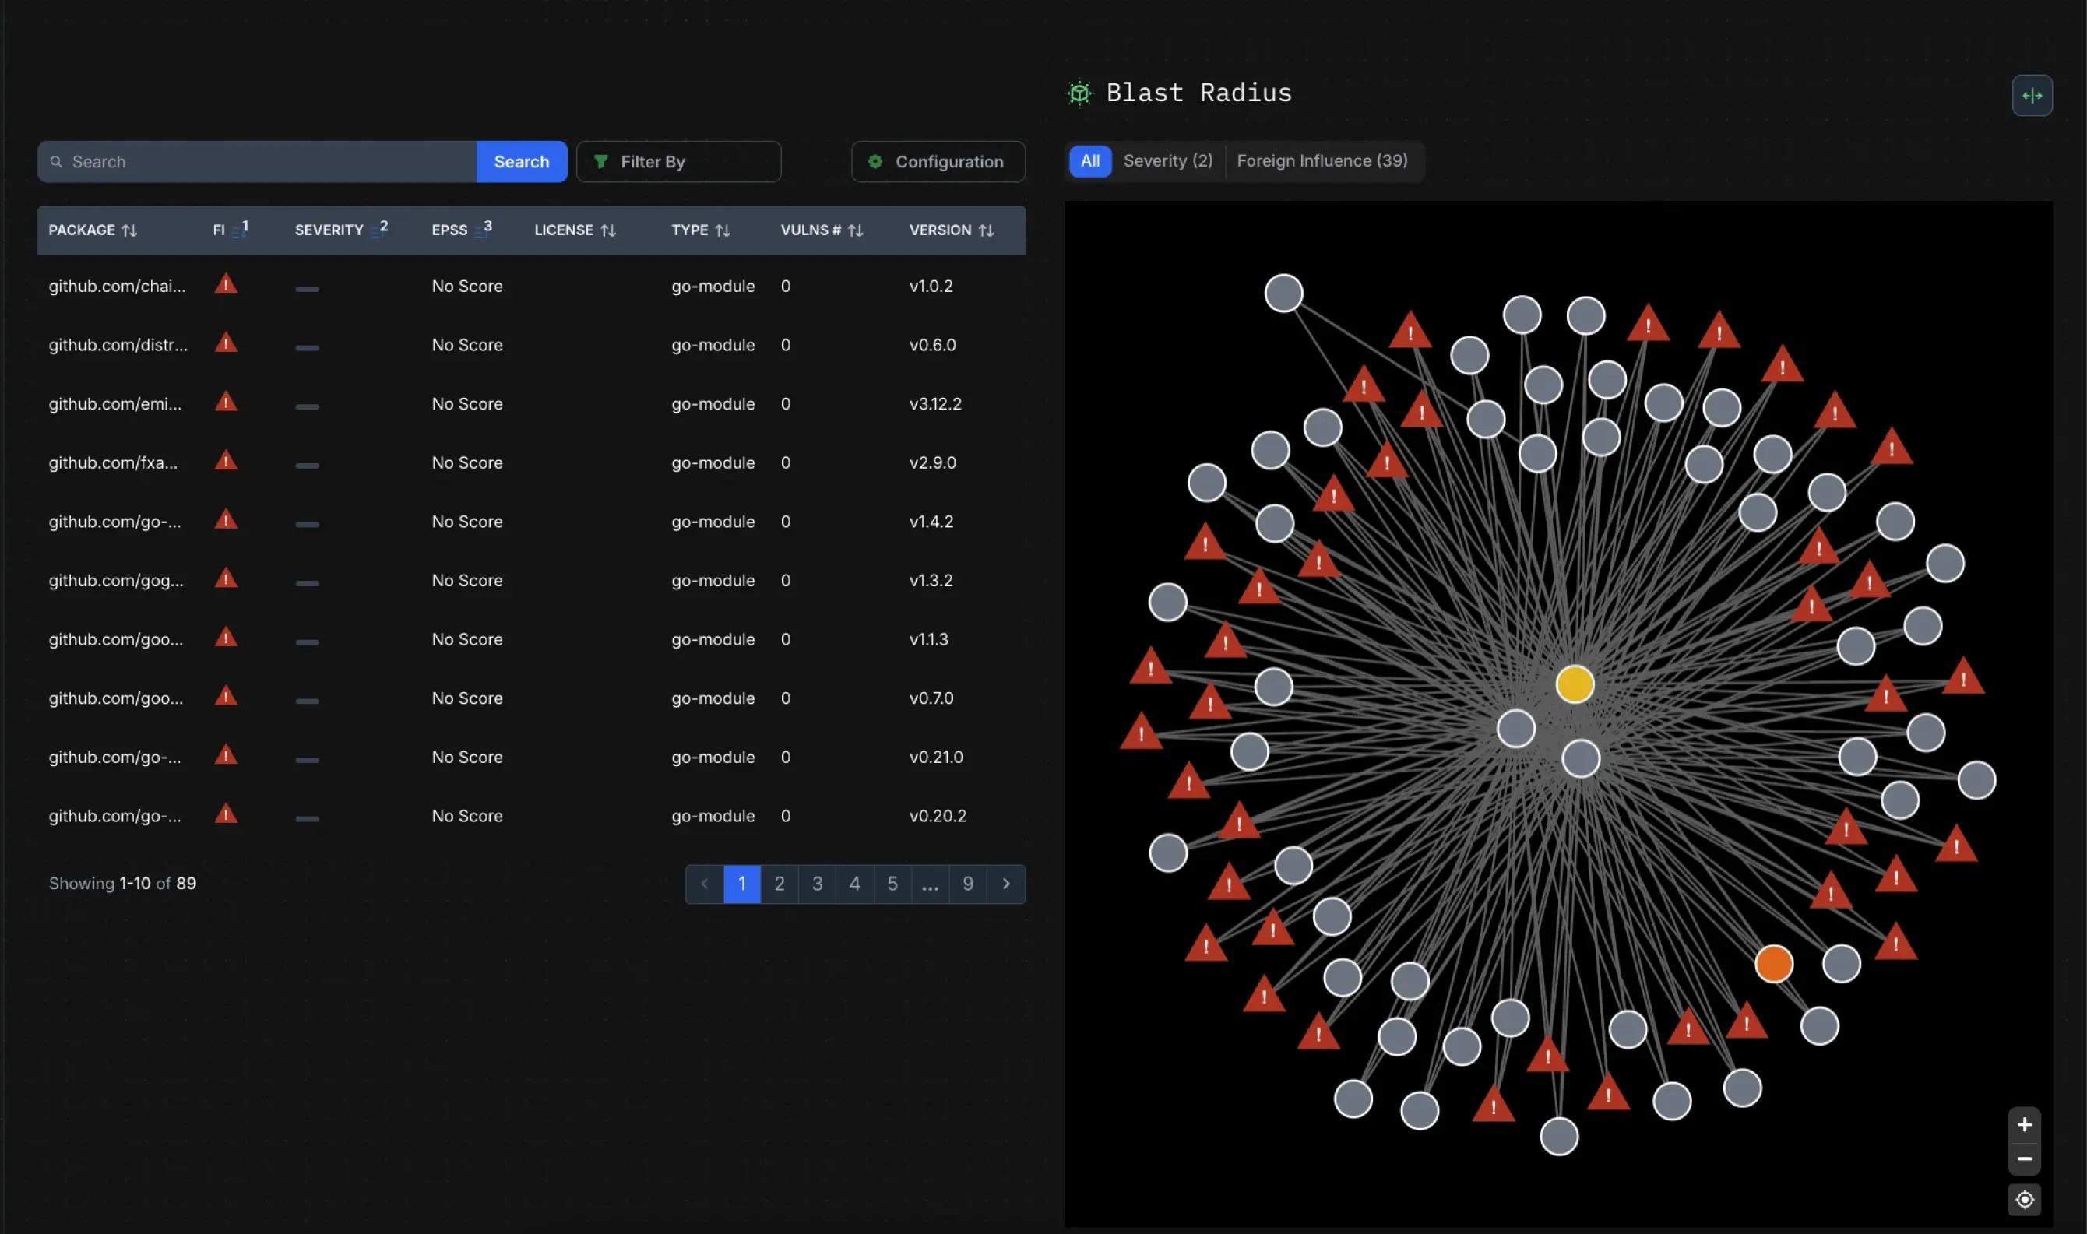This screenshot has height=1234, width=2087.
Task: Click the graph zoom in plus icon
Action: (x=2024, y=1124)
